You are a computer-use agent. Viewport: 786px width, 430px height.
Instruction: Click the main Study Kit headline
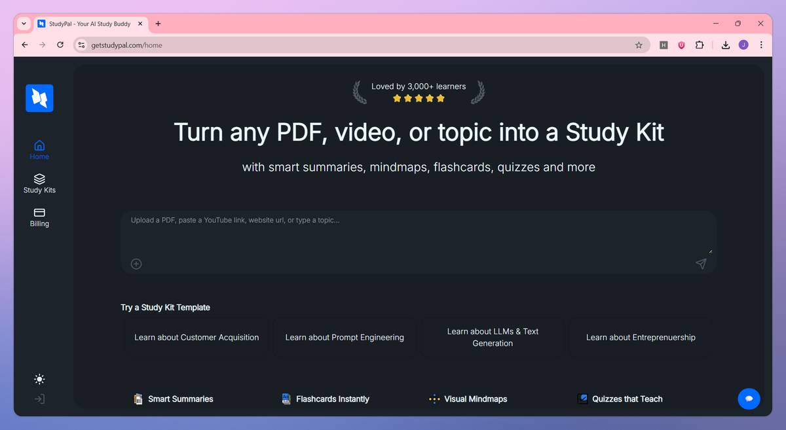(419, 132)
